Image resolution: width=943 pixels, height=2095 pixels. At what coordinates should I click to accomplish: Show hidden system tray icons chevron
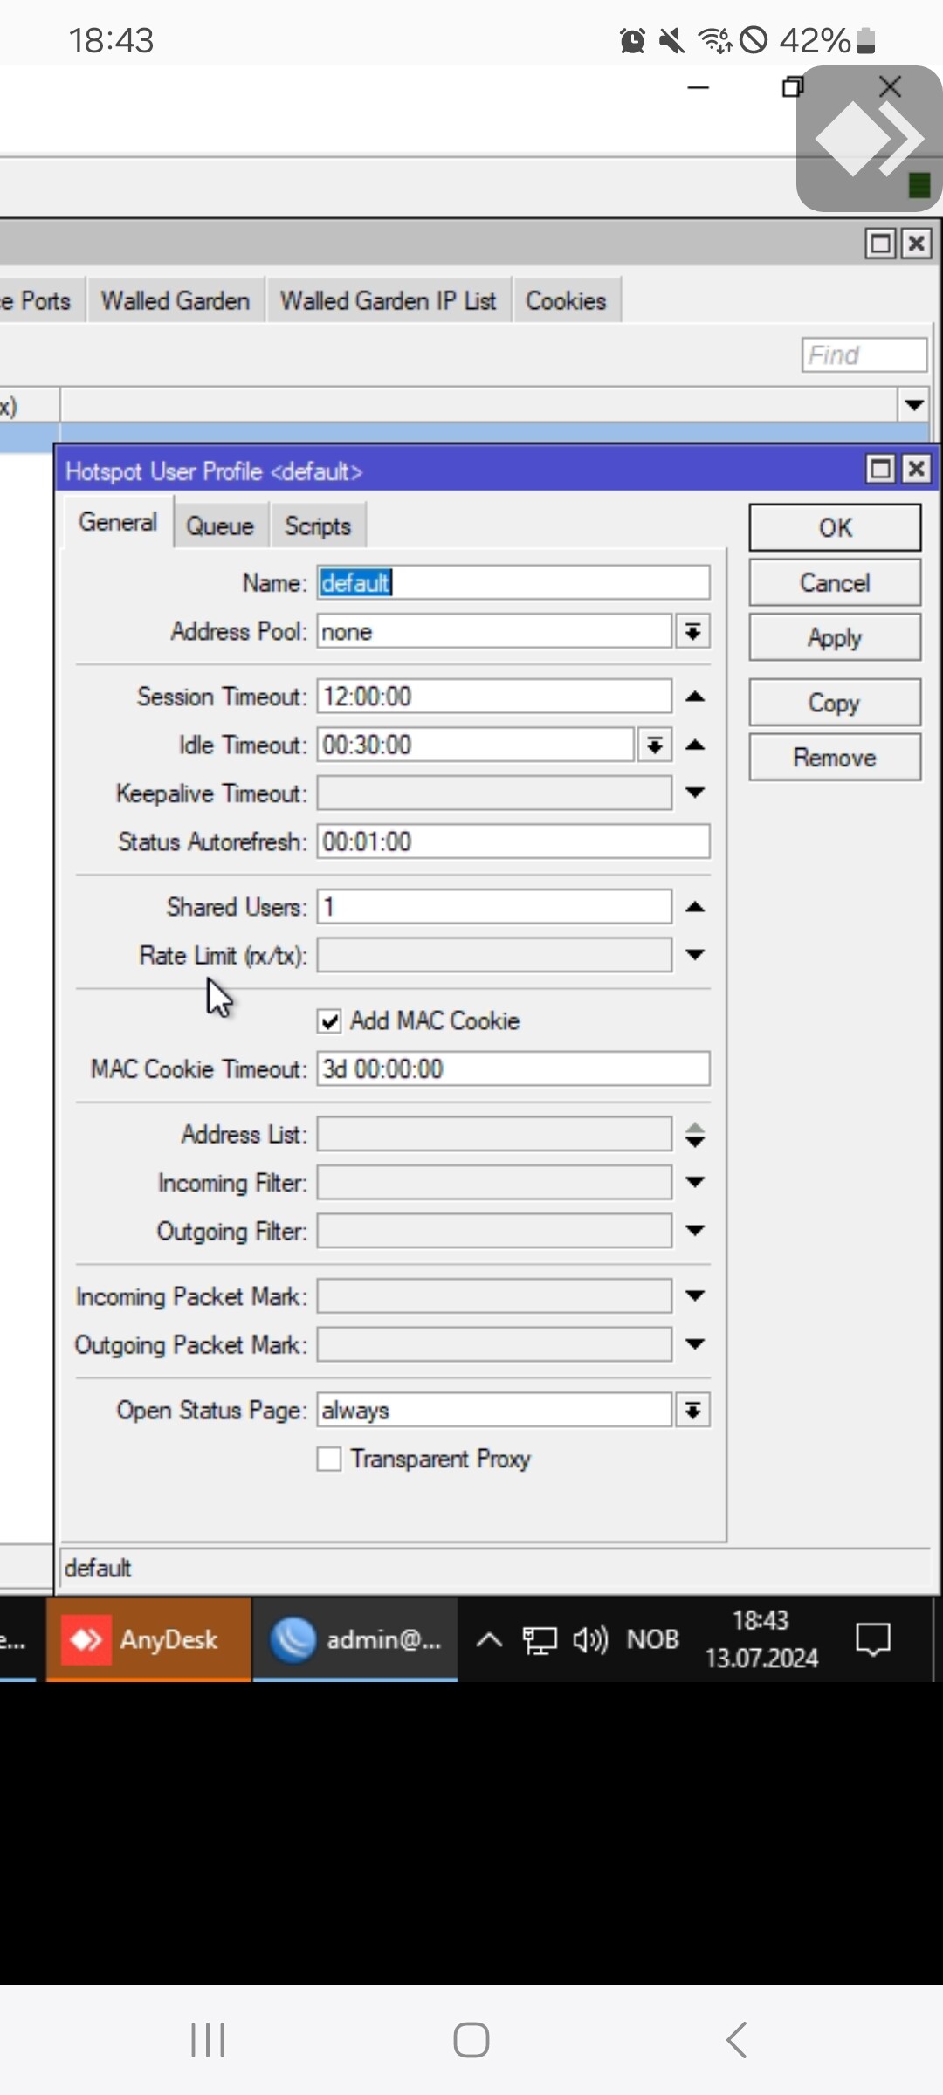pyautogui.click(x=489, y=1640)
